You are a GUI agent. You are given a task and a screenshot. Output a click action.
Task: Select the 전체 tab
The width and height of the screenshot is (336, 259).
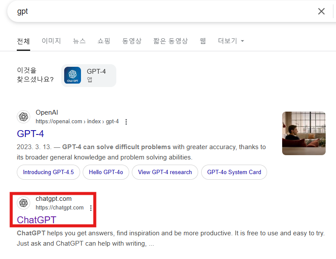(x=23, y=41)
